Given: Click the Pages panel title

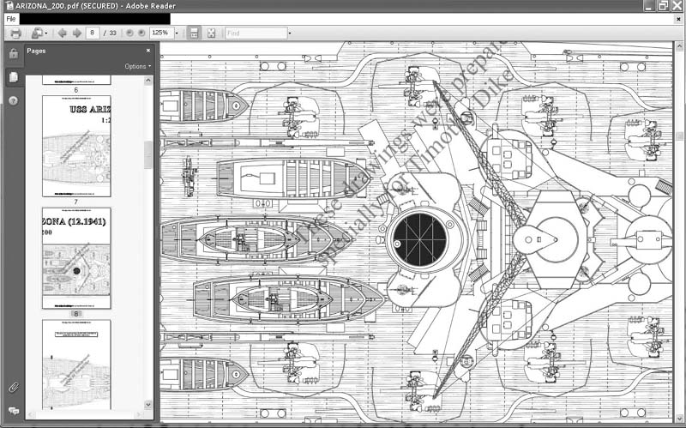Looking at the screenshot, I should tap(36, 51).
